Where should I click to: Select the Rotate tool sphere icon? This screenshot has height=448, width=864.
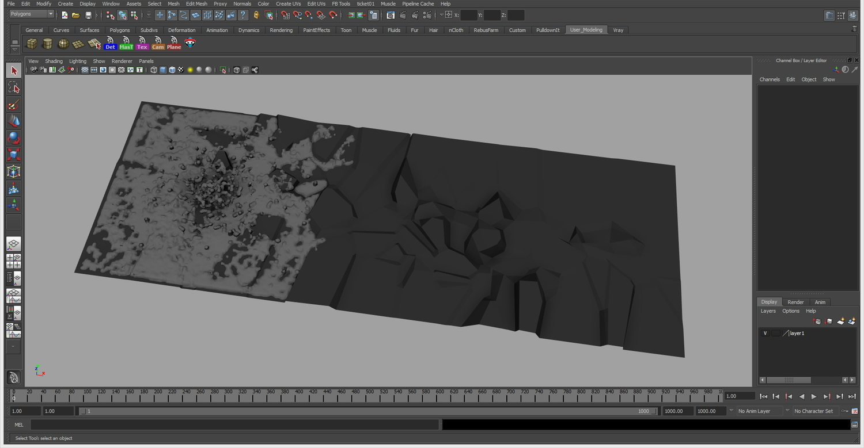(14, 137)
